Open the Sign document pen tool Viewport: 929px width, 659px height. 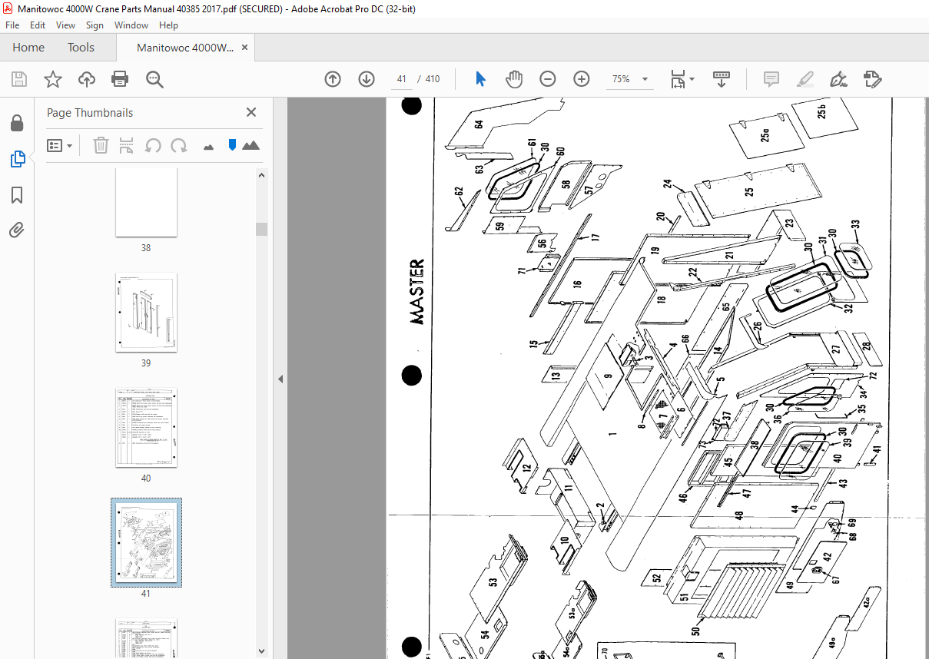[839, 79]
